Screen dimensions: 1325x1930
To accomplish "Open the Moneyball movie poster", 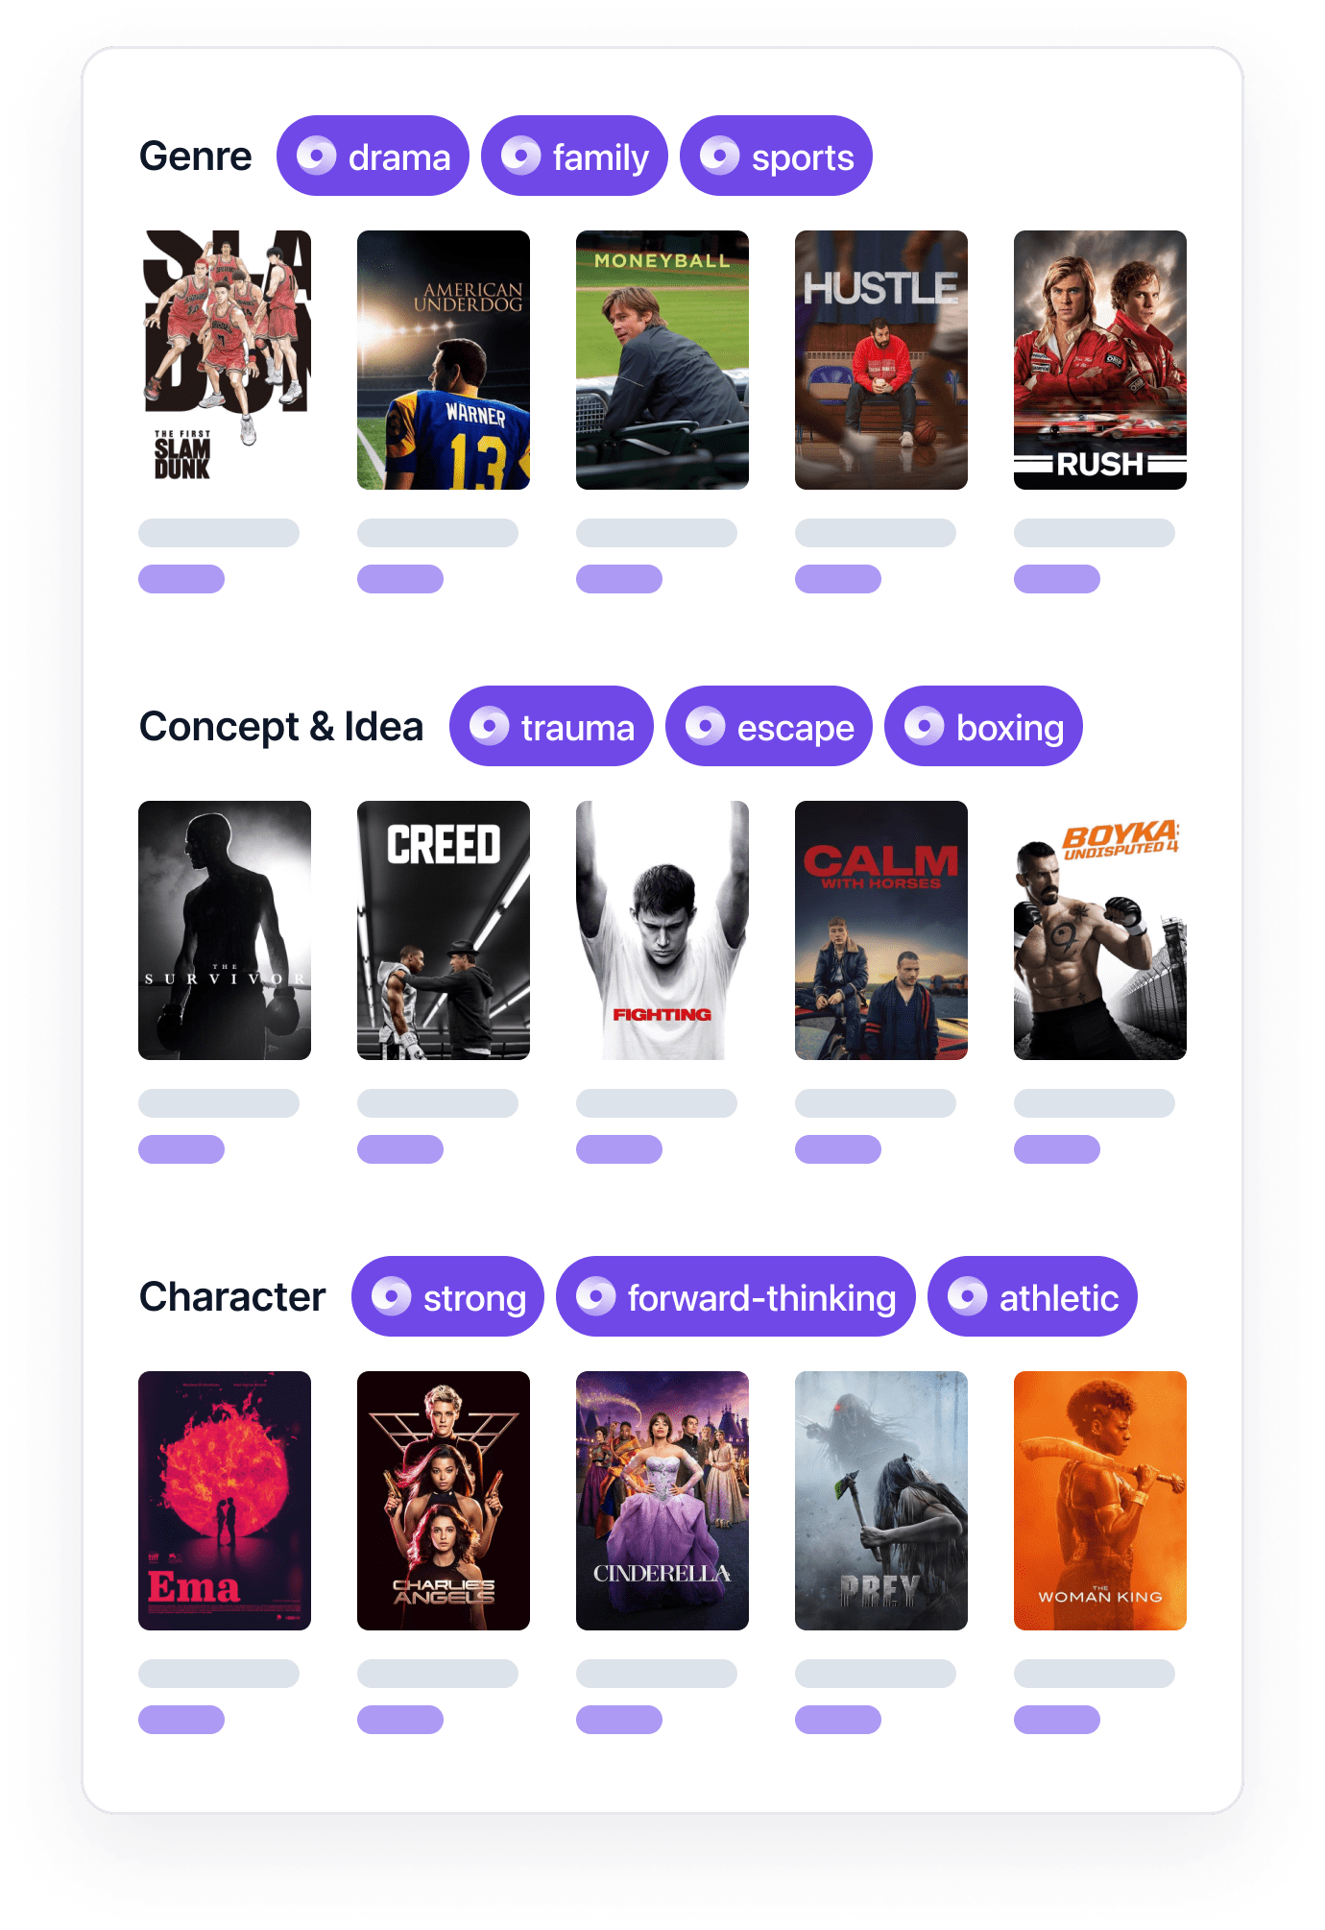I will [662, 360].
